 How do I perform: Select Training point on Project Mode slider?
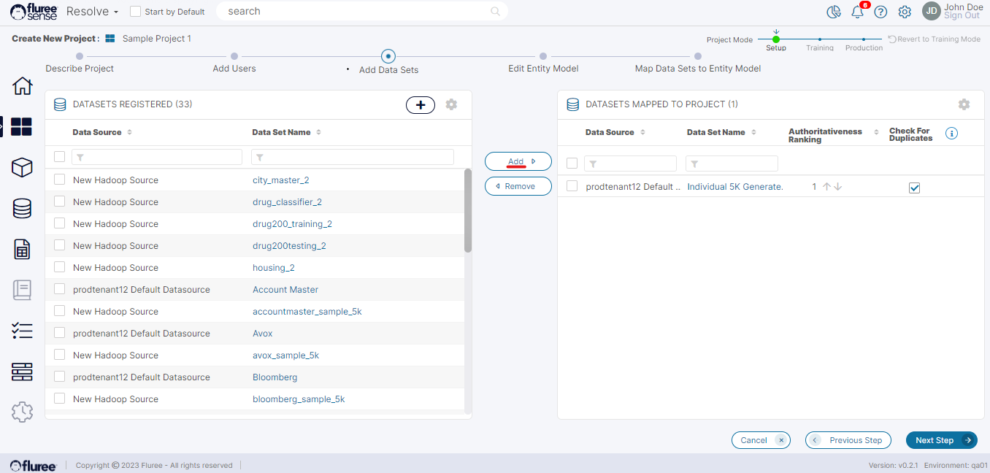[x=820, y=39]
